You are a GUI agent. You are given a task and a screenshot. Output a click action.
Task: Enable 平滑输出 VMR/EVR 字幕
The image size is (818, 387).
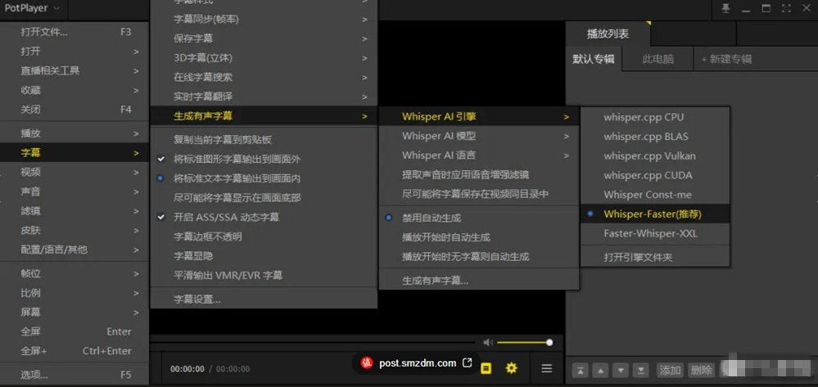coord(264,275)
